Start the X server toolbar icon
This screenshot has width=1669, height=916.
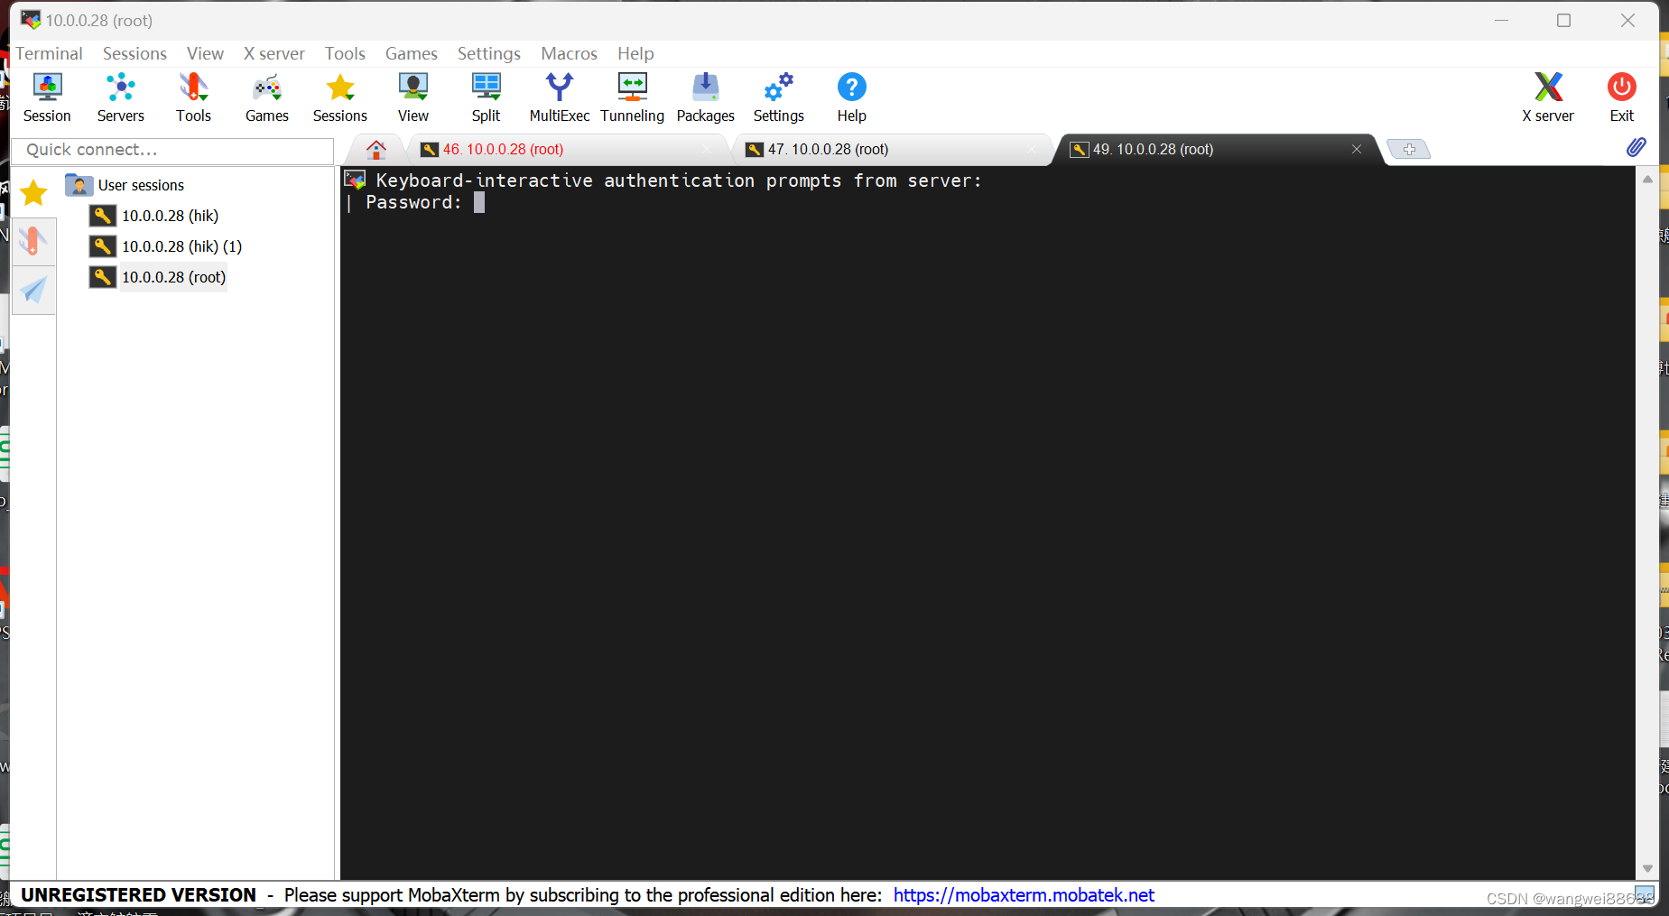pos(1548,97)
